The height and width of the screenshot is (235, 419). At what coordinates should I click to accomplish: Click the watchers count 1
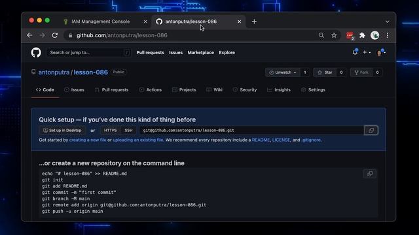305,72
